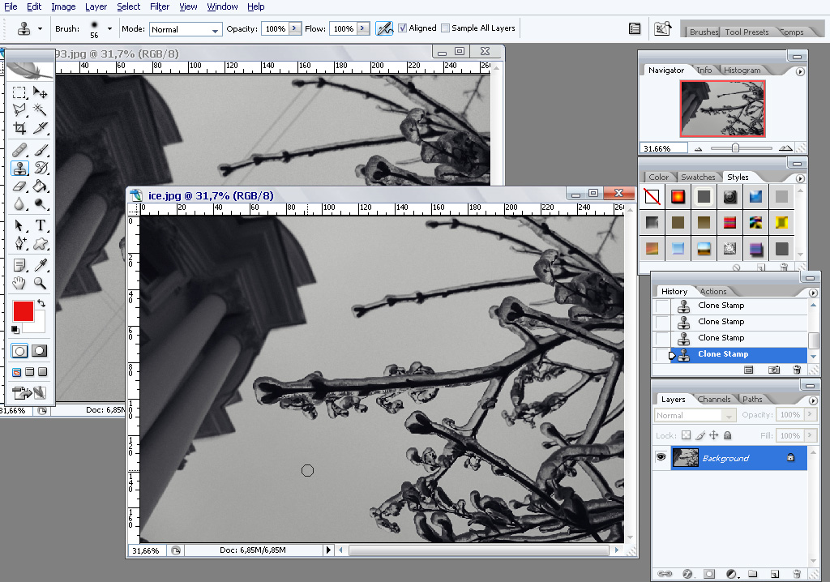Pick the Healing Brush tool
Image resolution: width=830 pixels, height=582 pixels.
pyautogui.click(x=19, y=150)
